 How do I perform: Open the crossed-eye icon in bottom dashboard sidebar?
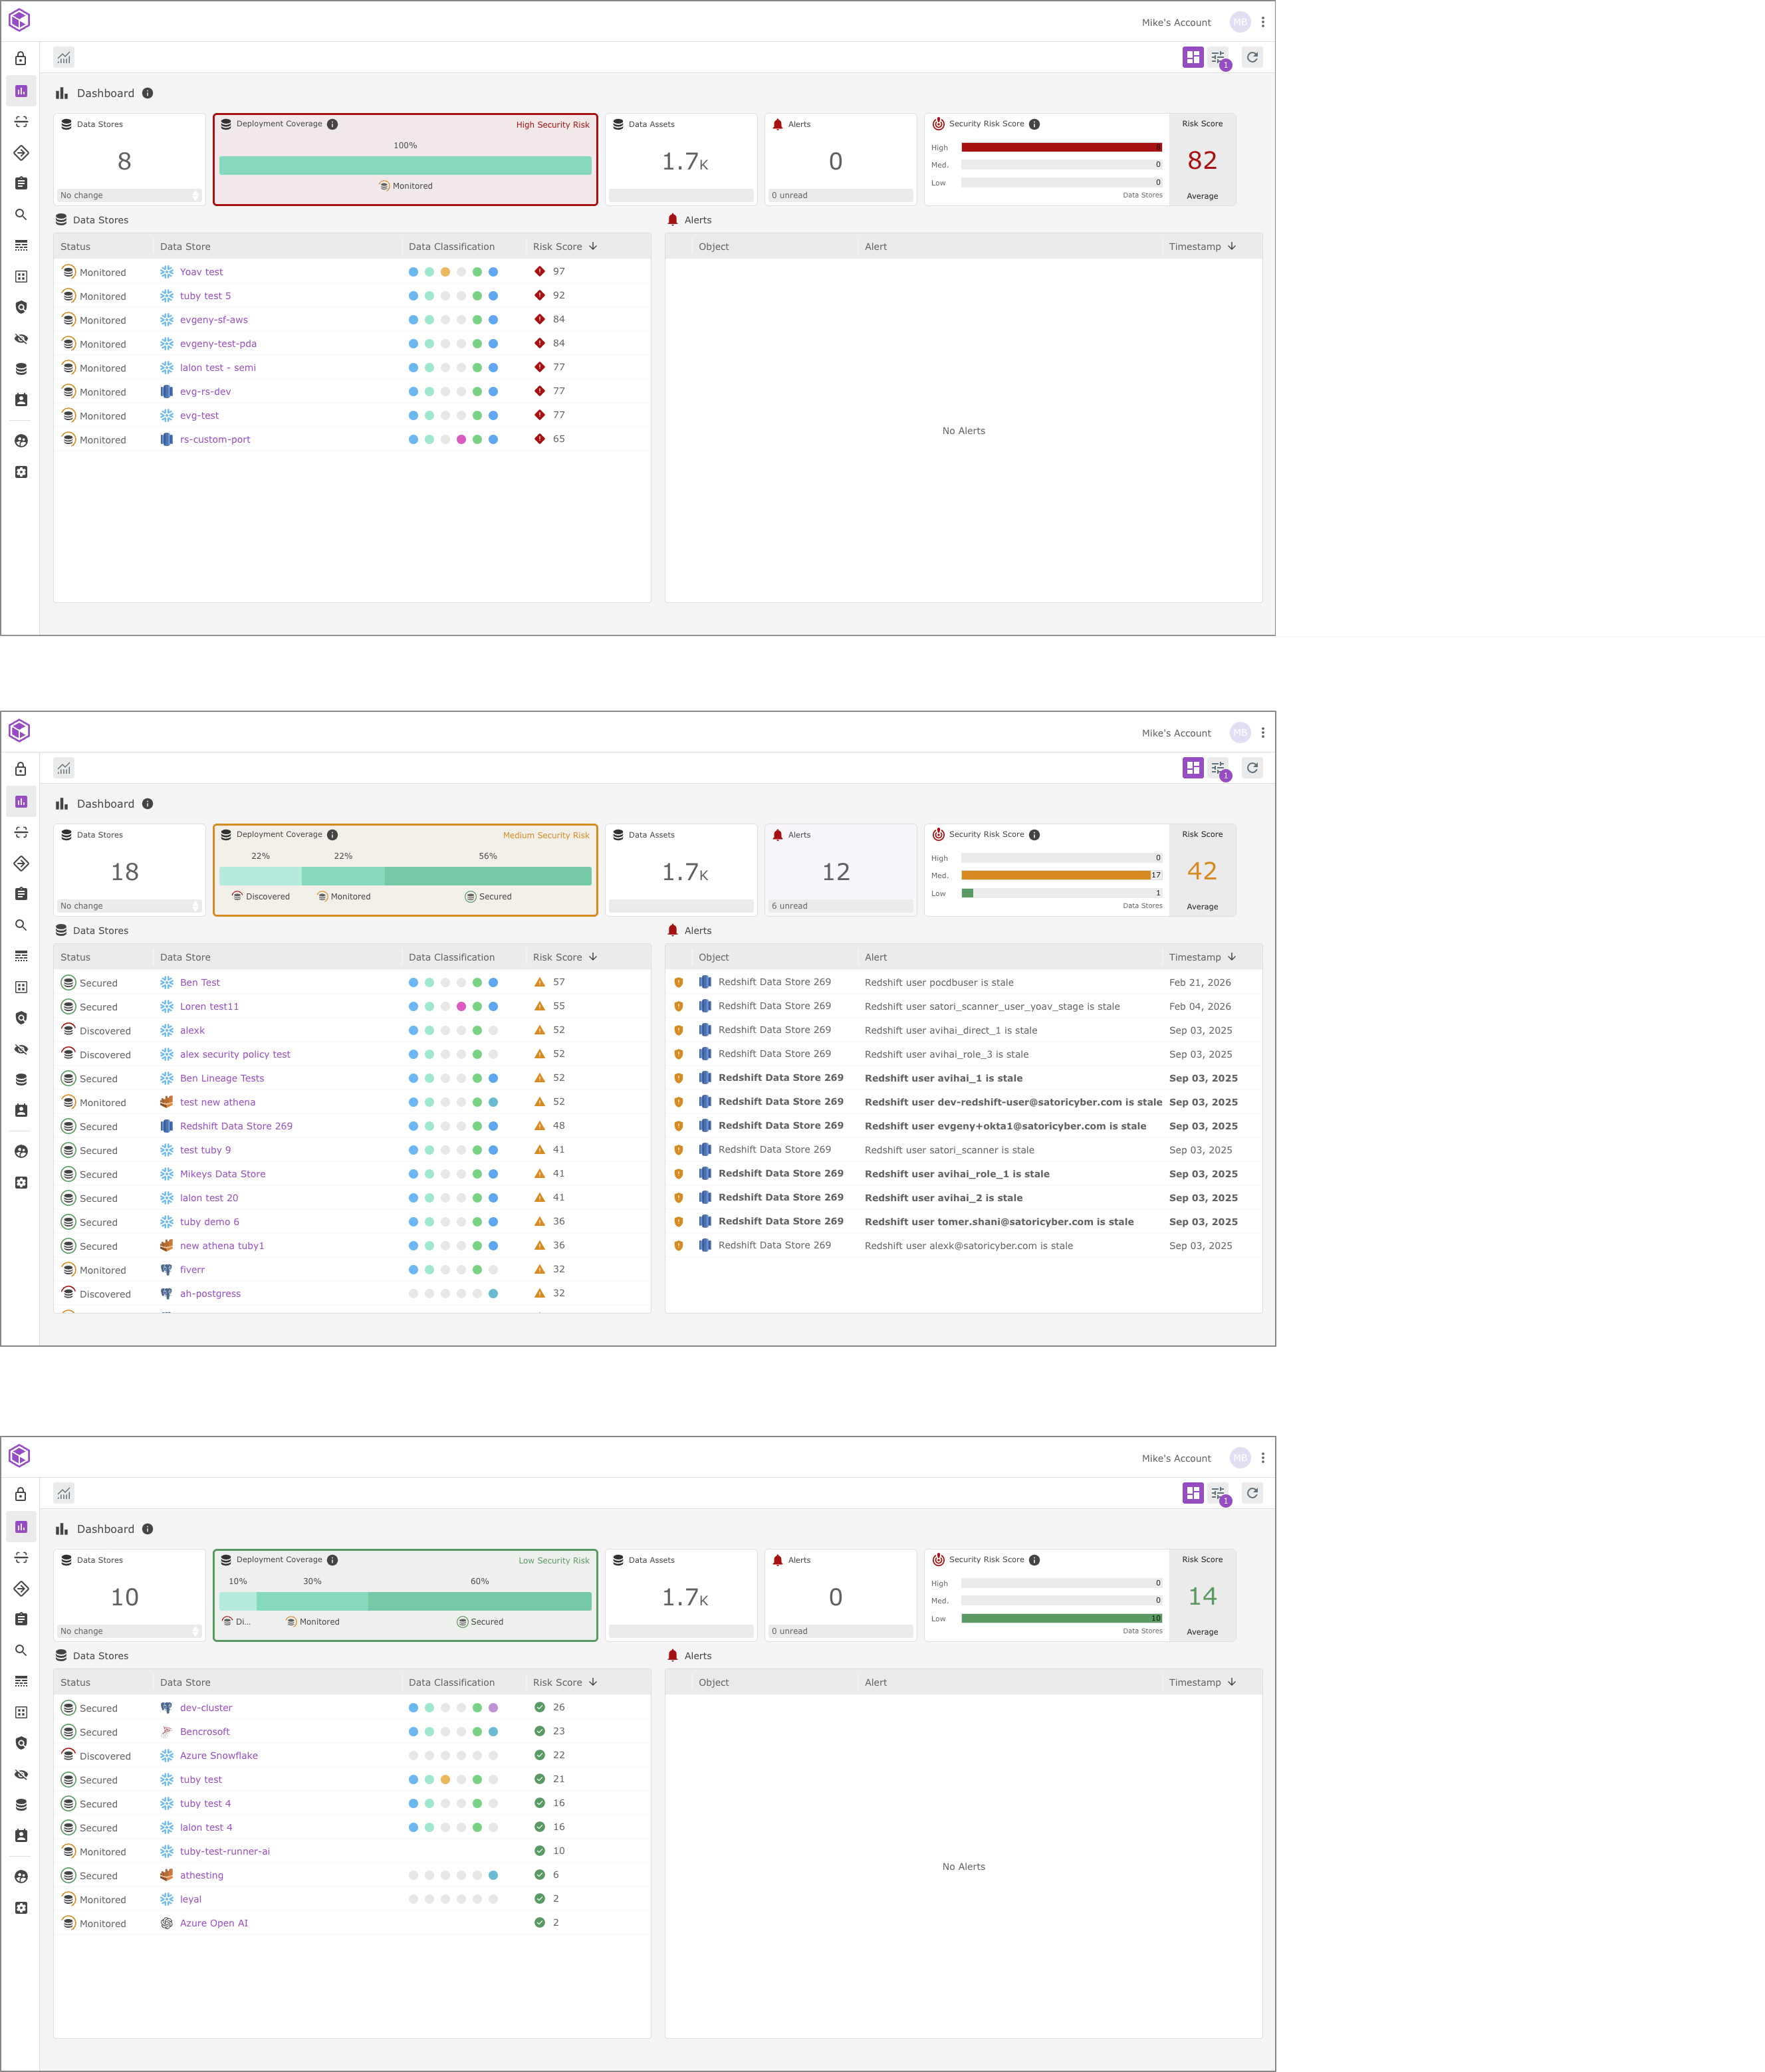[x=21, y=1774]
